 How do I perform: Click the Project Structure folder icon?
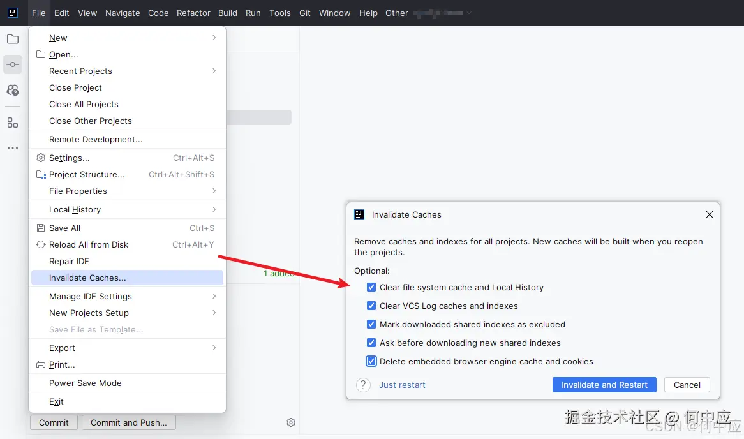41,174
